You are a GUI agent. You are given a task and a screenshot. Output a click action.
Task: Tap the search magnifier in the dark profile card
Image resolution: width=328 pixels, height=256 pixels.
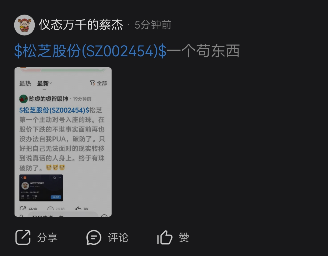[x=55, y=178]
